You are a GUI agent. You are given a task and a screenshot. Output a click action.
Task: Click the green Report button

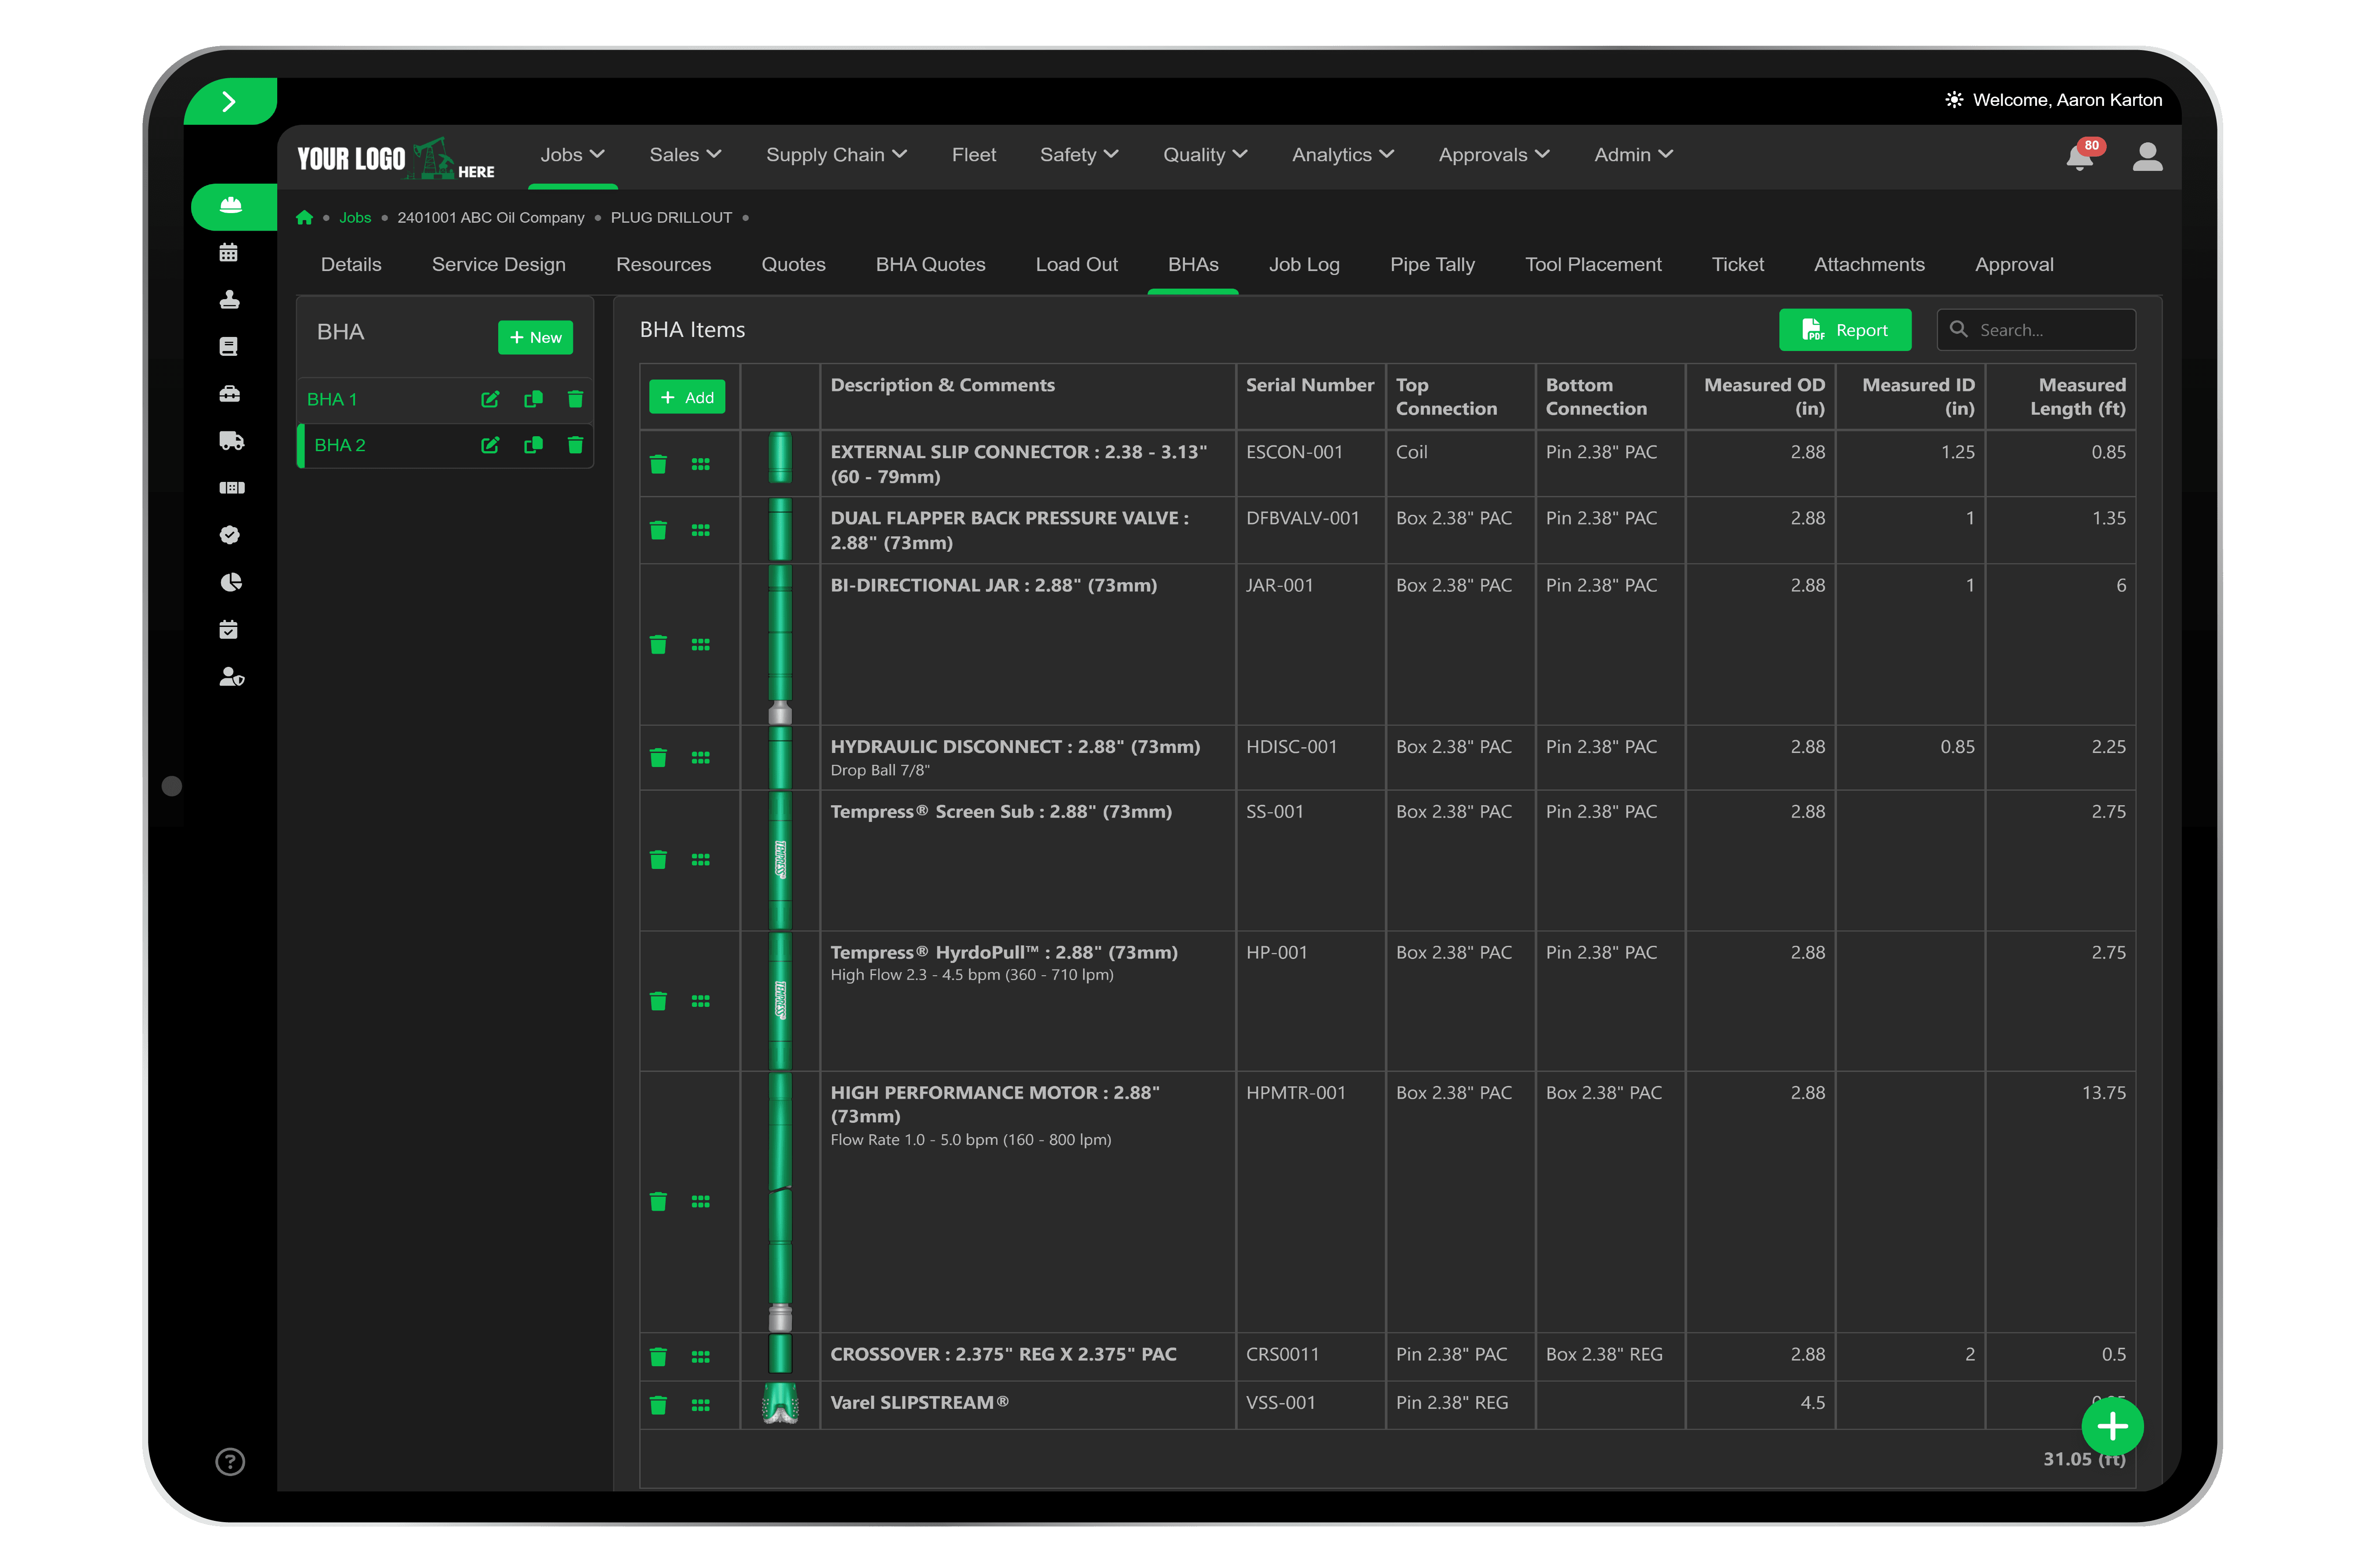point(1845,330)
